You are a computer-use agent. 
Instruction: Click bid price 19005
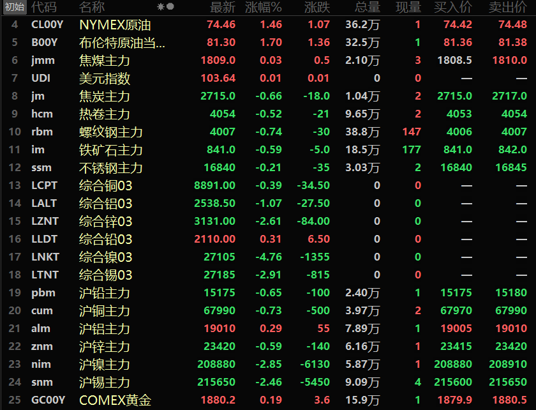456,328
